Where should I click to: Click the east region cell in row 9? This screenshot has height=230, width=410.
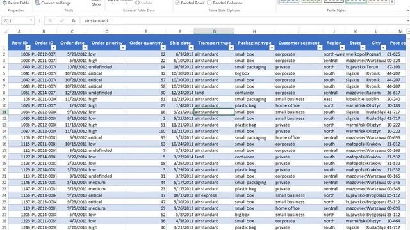334,99
